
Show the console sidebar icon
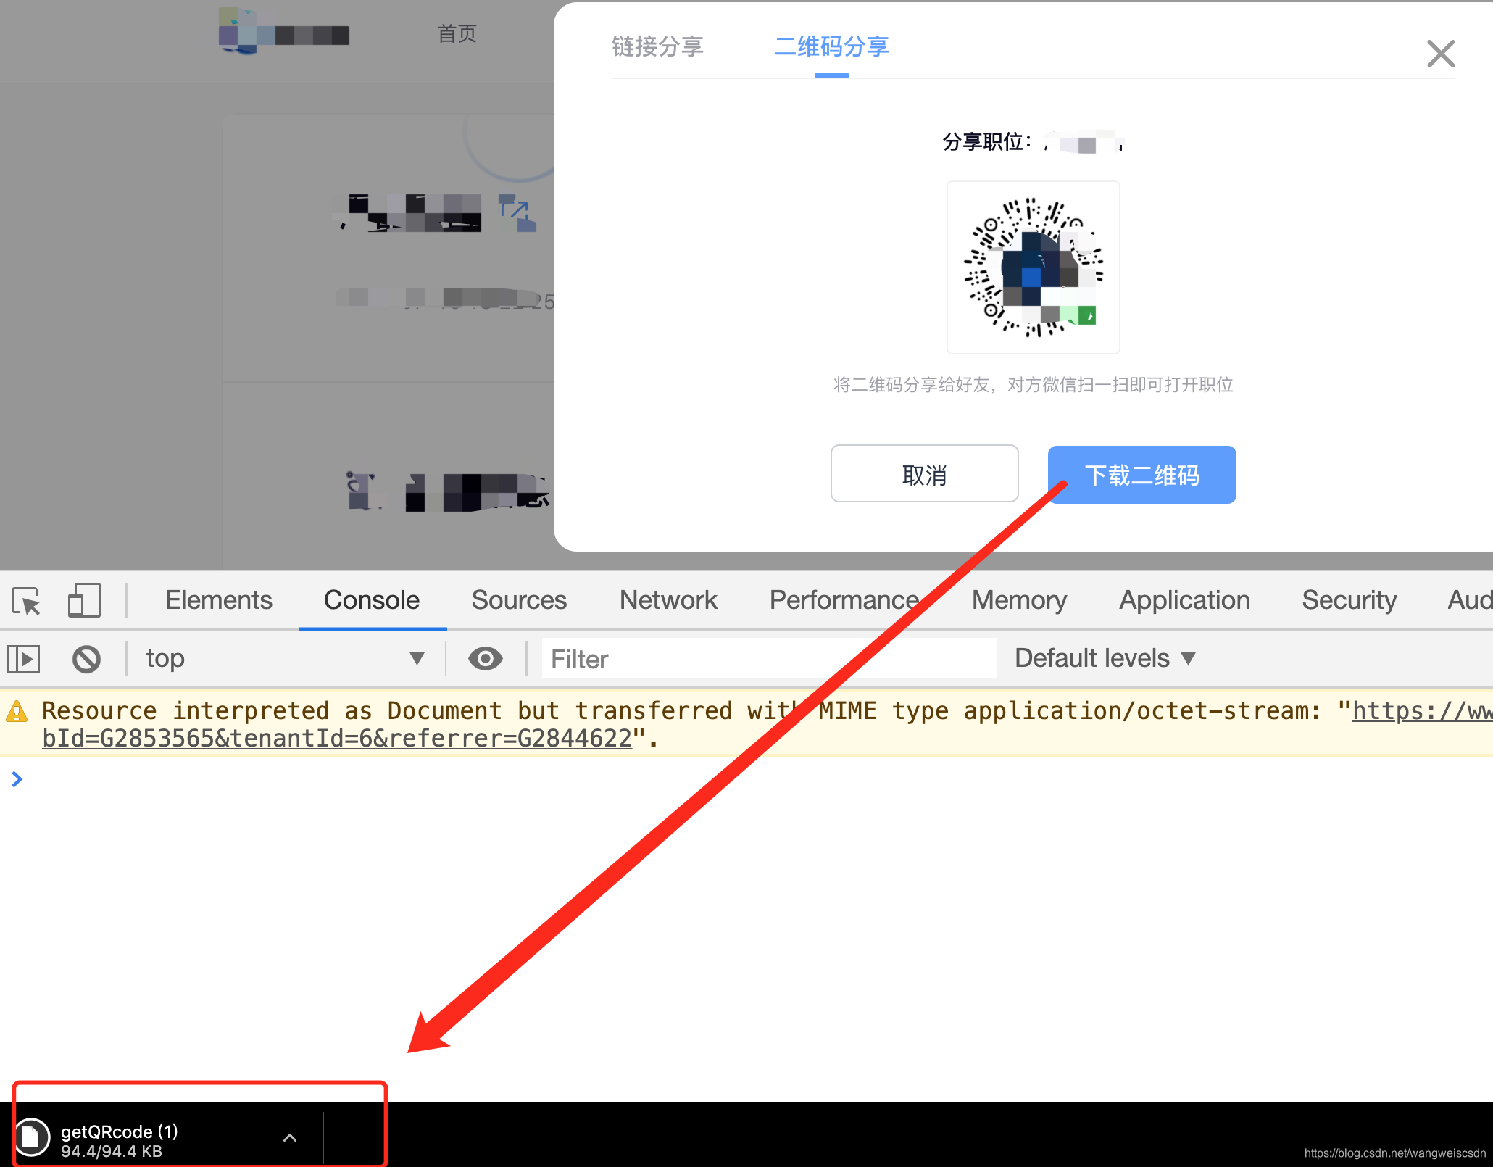(24, 659)
